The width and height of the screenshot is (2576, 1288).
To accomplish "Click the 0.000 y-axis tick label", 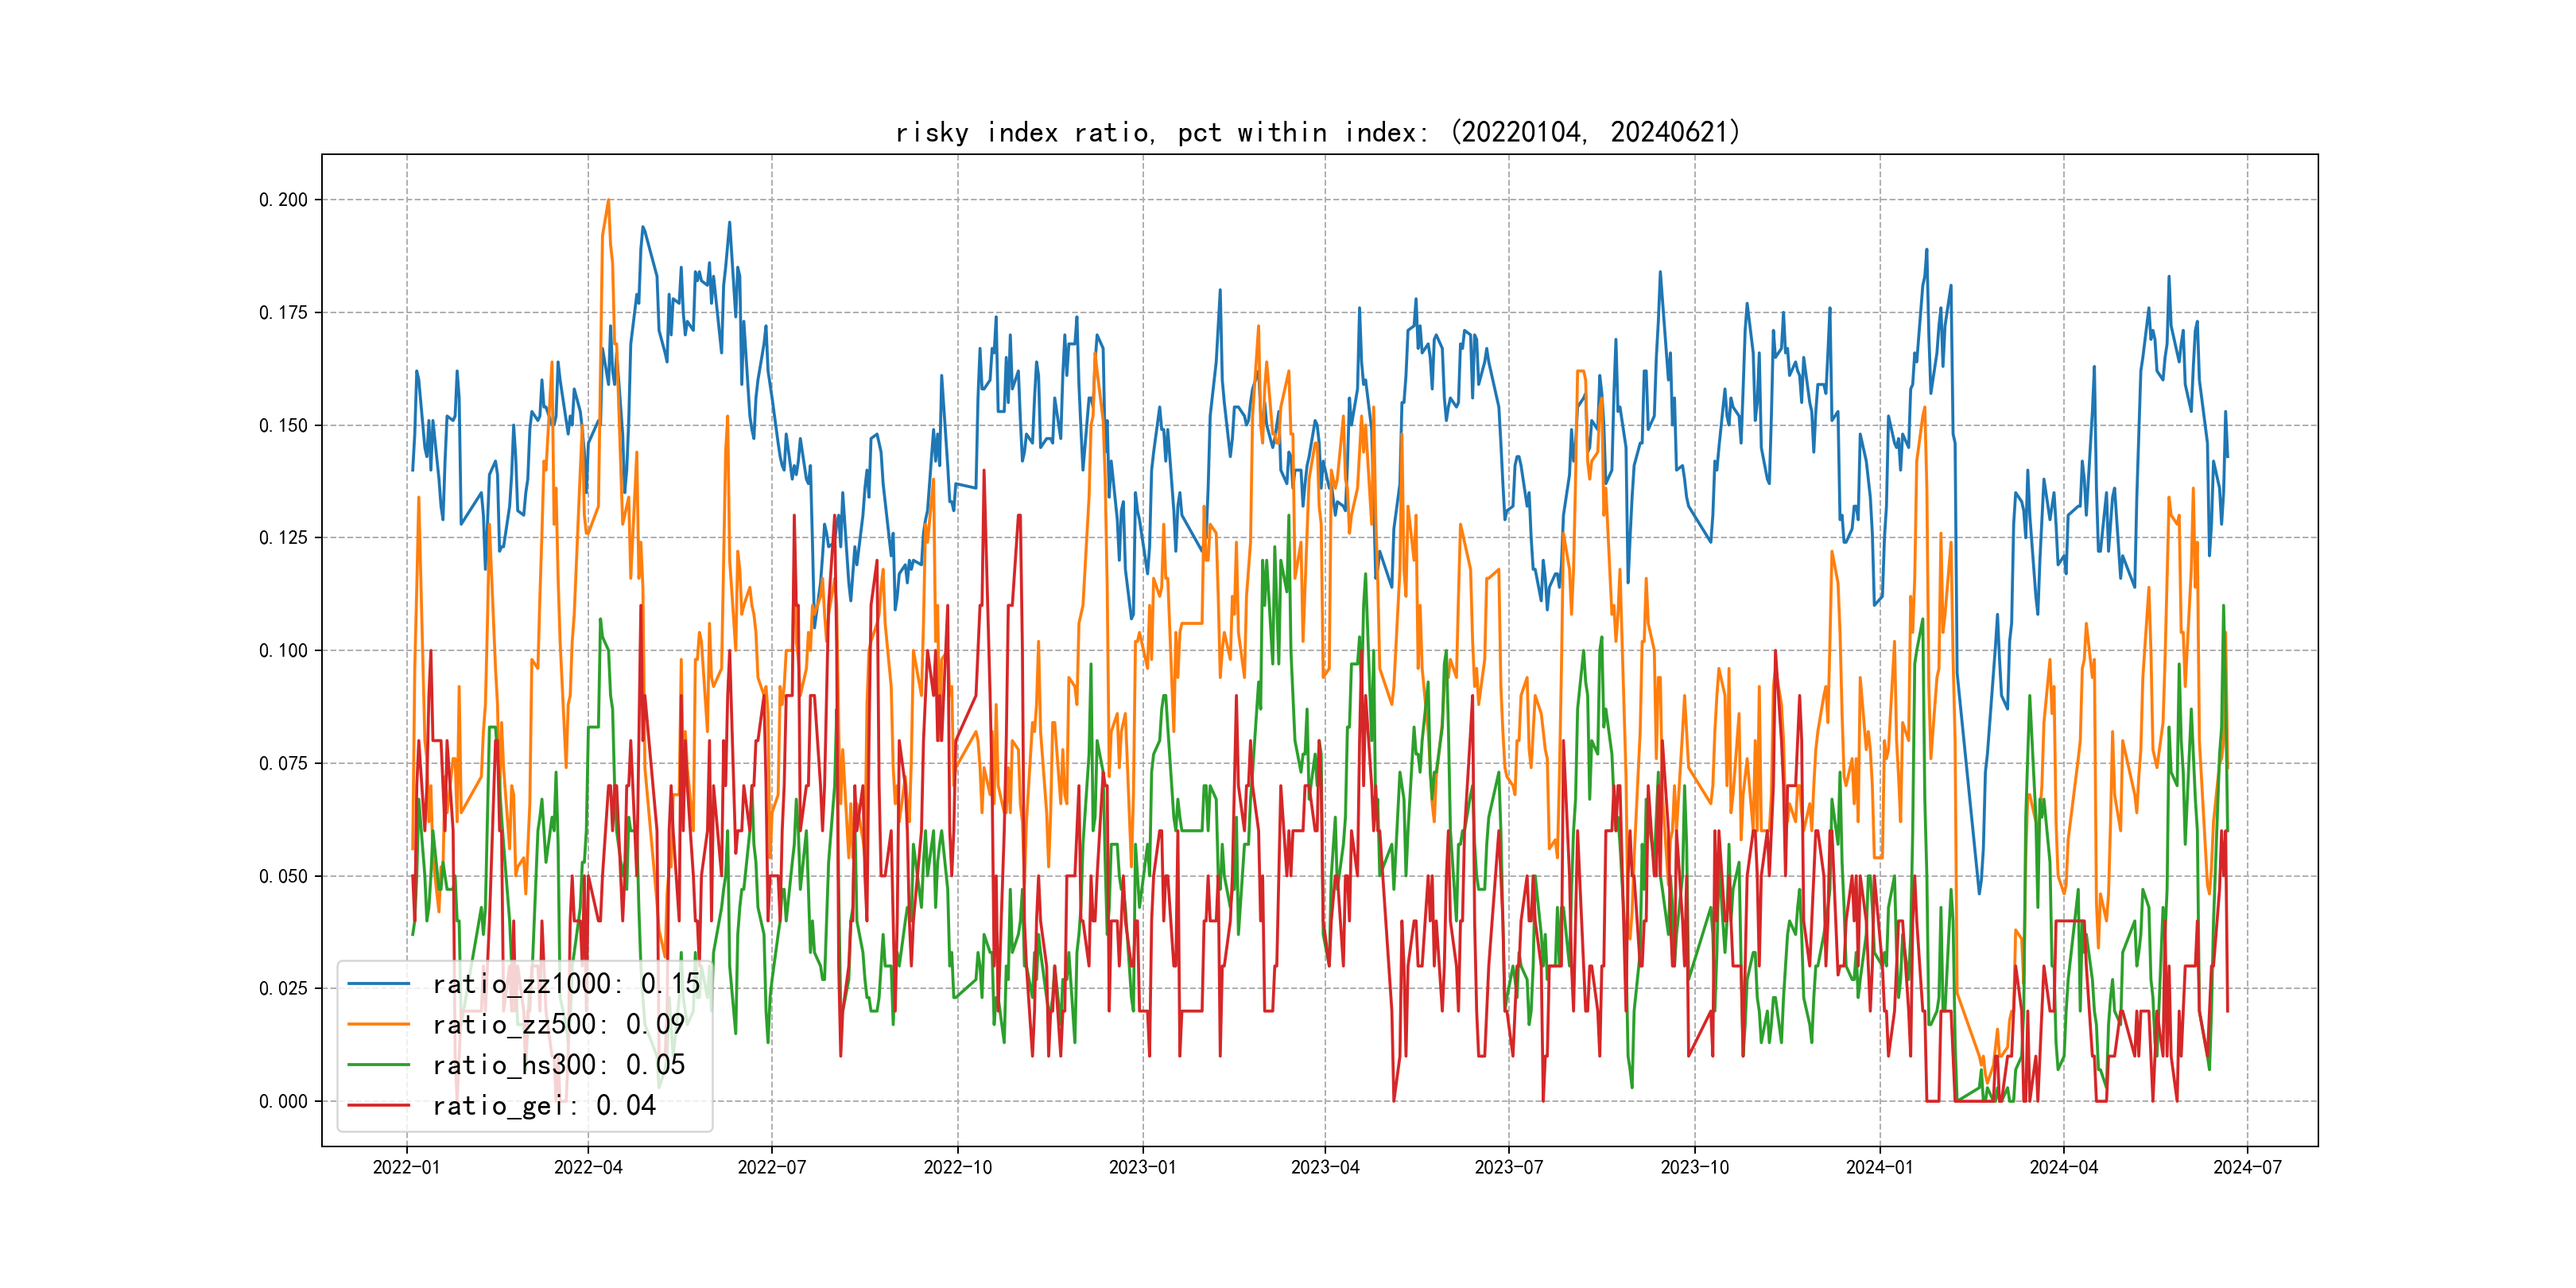I will tap(283, 1102).
